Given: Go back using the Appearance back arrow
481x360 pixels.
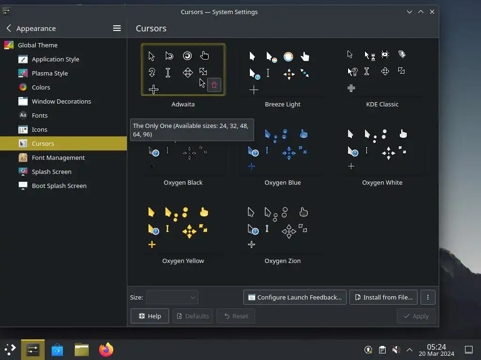Looking at the screenshot, I should (8, 28).
